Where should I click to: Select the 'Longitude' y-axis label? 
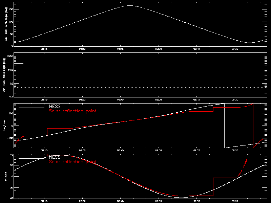(4, 126)
